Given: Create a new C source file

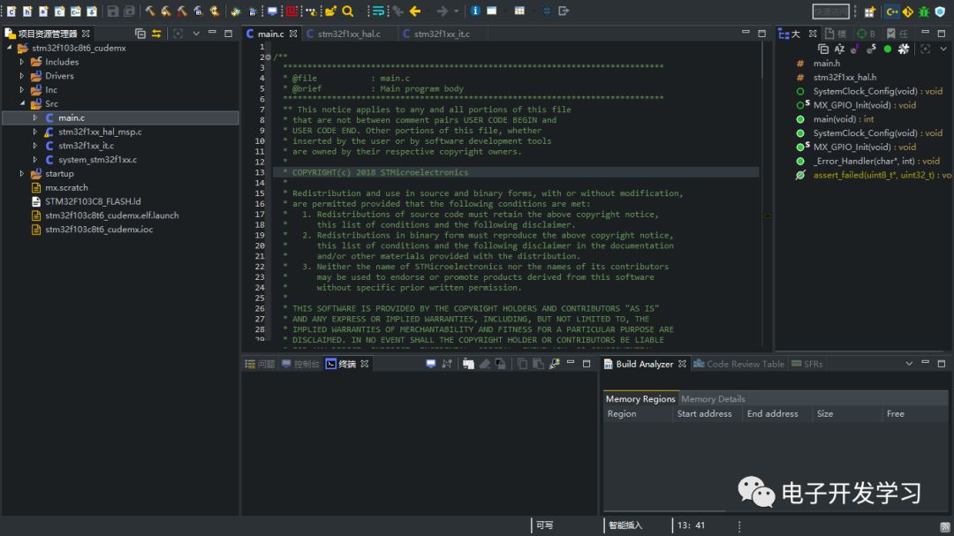Looking at the screenshot, I should 11,11.
